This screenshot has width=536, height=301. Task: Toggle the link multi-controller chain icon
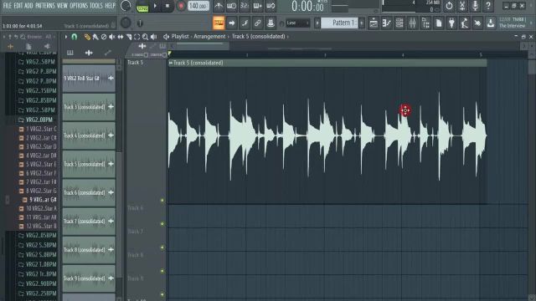(257, 23)
